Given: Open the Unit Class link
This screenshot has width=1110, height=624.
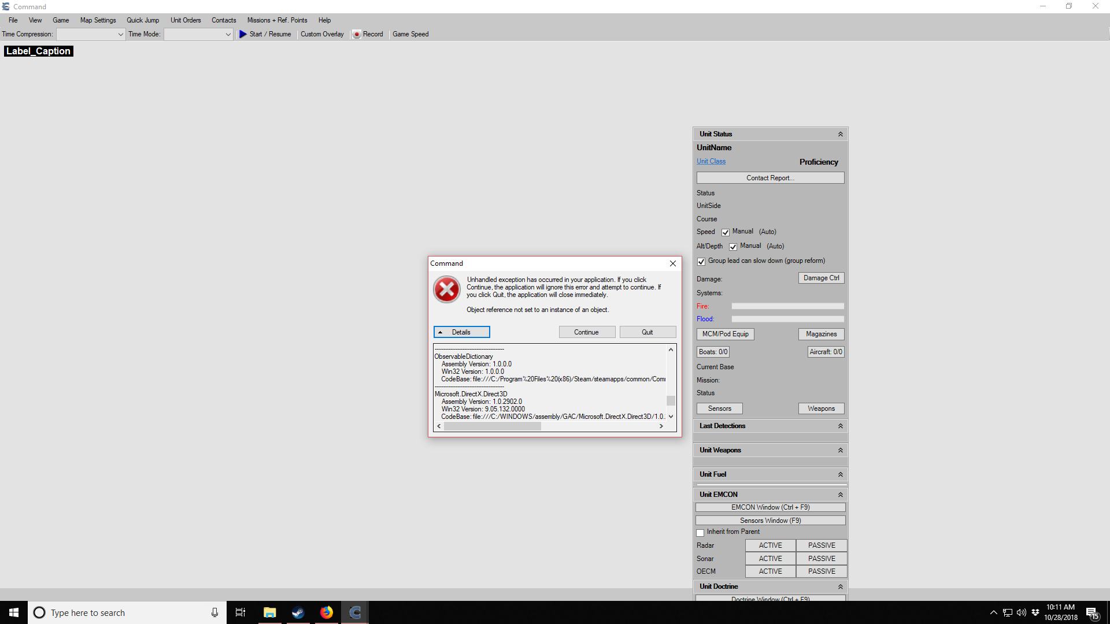Looking at the screenshot, I should tap(711, 161).
